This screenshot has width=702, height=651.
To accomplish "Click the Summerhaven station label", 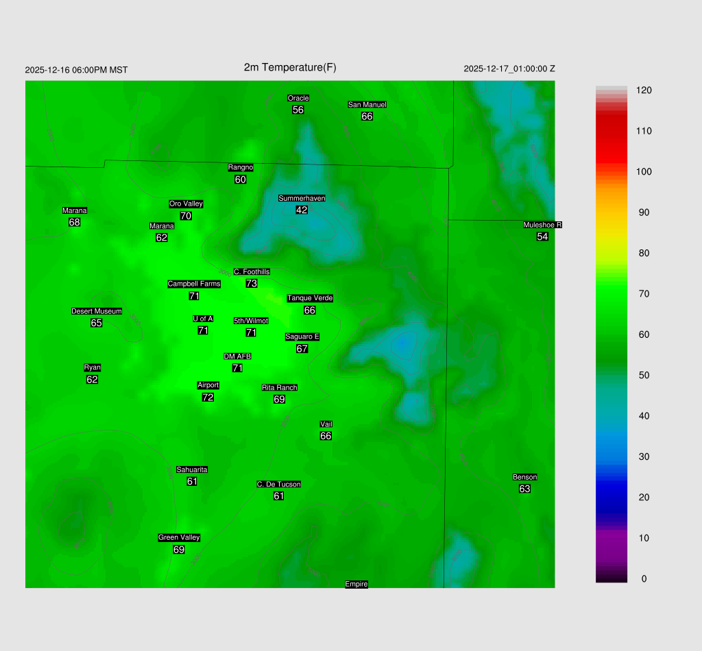I will (x=302, y=198).
